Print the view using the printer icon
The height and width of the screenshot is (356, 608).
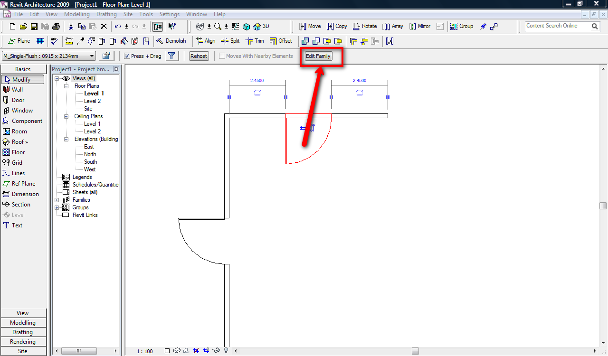56,27
